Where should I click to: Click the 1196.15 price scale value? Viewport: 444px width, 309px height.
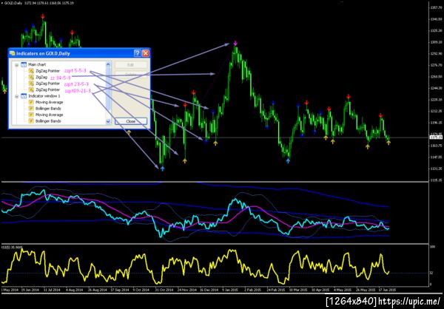point(436,123)
